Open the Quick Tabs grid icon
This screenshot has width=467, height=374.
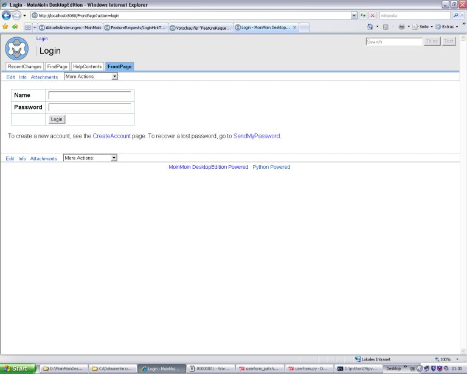27,27
